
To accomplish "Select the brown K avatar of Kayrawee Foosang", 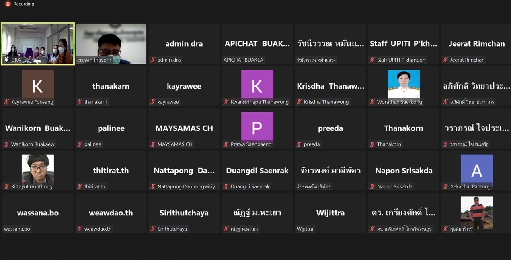I will click(38, 84).
